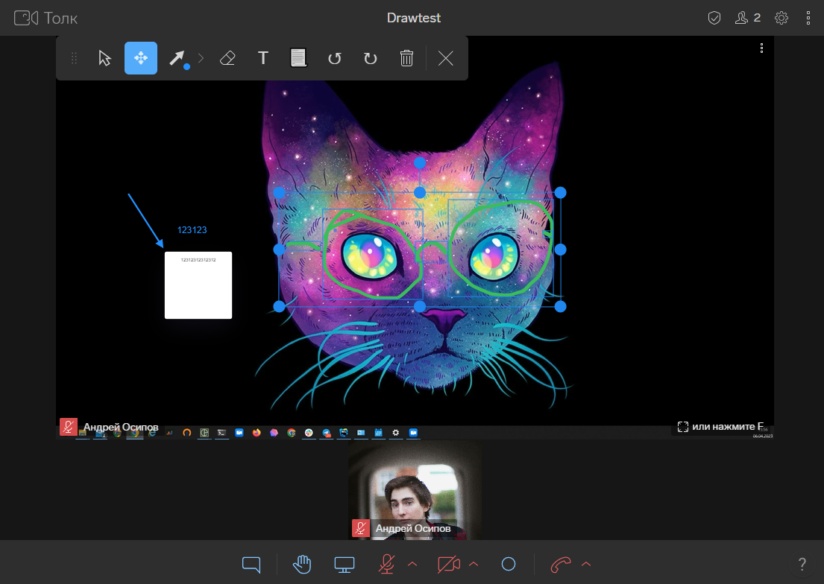Viewport: 824px width, 584px height.
Task: Select the pointer cursor tool
Action: [x=104, y=58]
